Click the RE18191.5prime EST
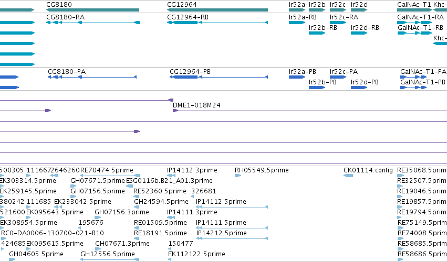This screenshot has width=447, height=262. 137,238
